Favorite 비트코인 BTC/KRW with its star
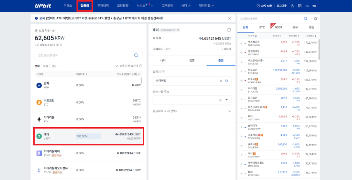The height and width of the screenshot is (180, 352). click(241, 71)
